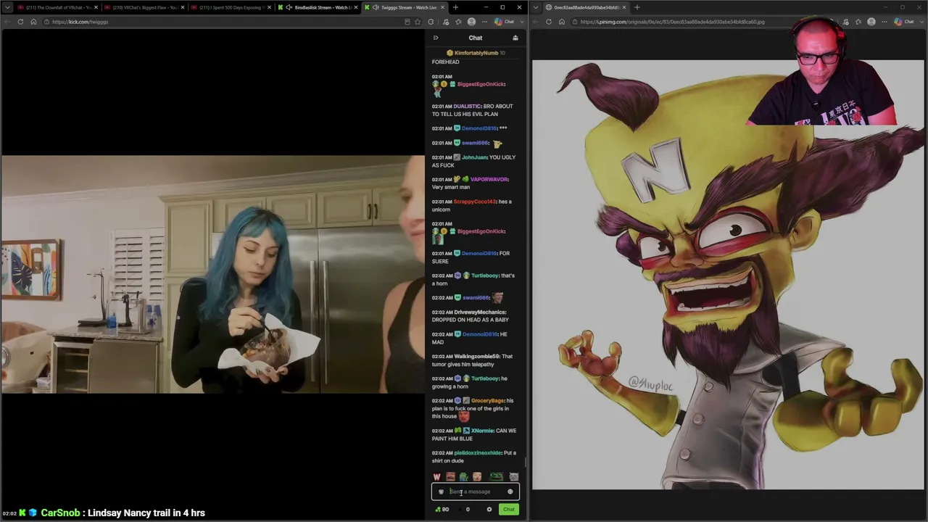Open chat settings gear icon

click(489, 509)
